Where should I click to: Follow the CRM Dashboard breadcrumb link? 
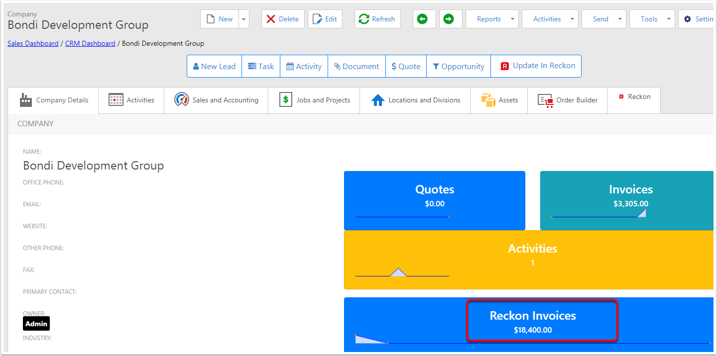click(x=90, y=43)
